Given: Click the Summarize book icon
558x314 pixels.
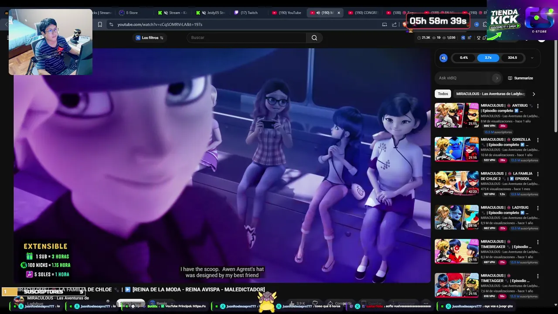Looking at the screenshot, I should click(510, 78).
